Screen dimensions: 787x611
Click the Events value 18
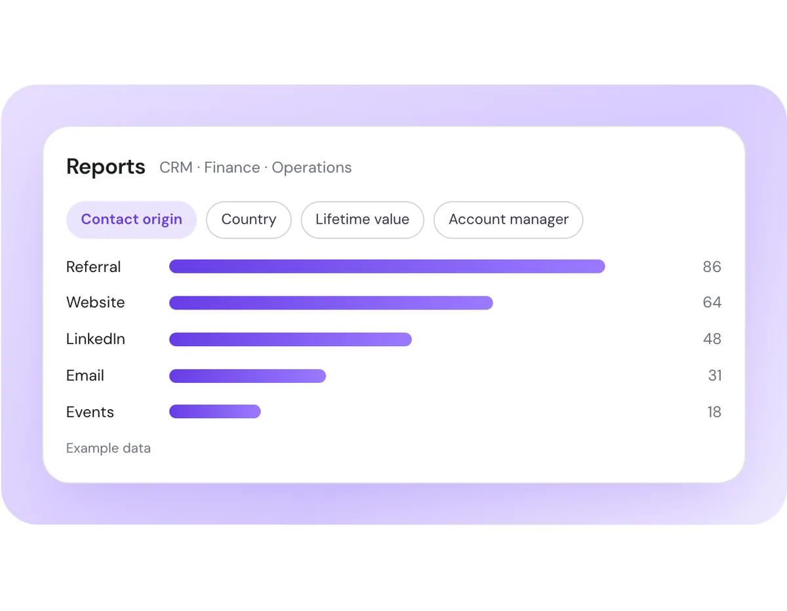(x=714, y=412)
